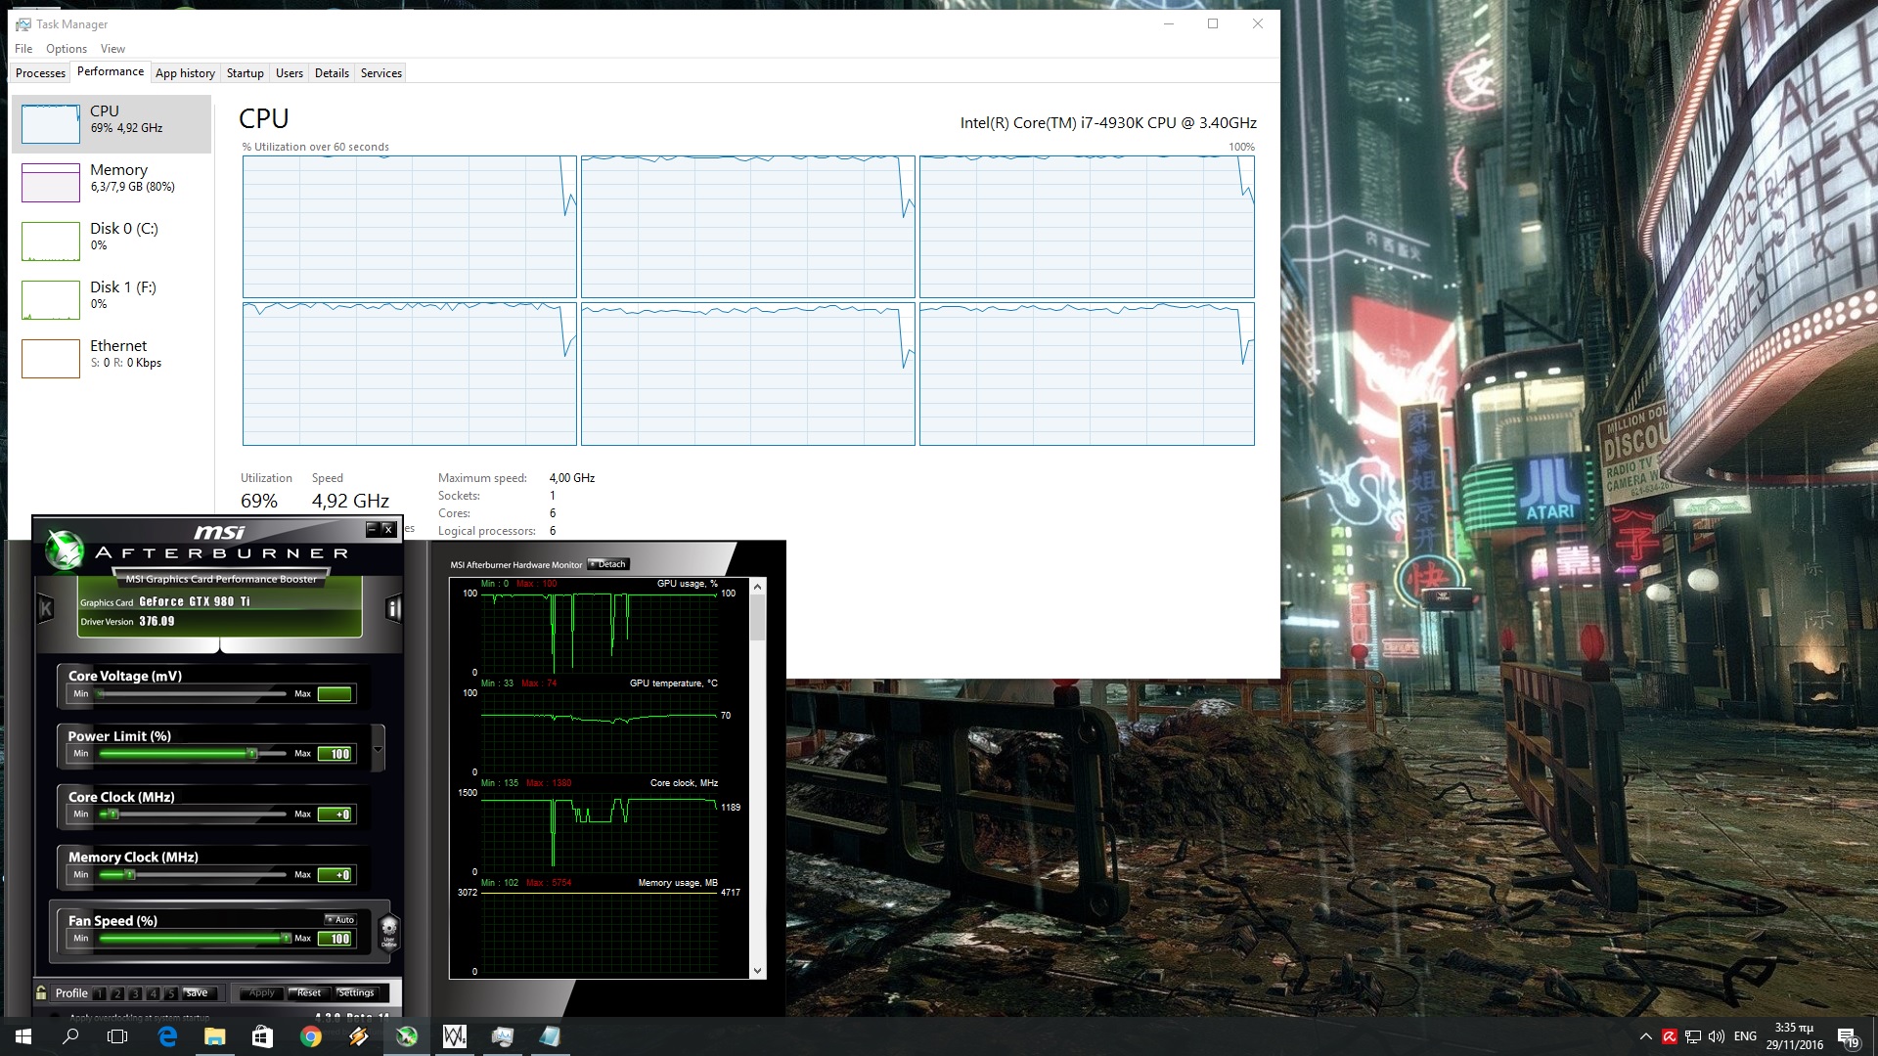1878x1056 pixels.
Task: Open the Details tab
Action: pos(332,73)
